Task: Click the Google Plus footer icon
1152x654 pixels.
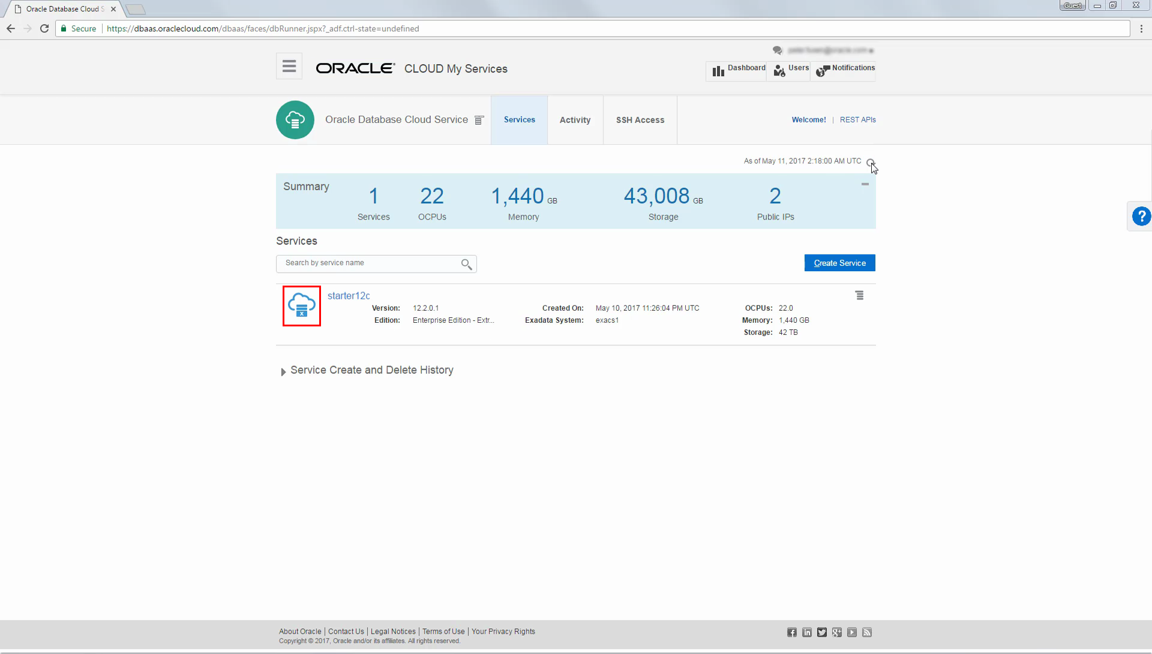Action: point(837,632)
